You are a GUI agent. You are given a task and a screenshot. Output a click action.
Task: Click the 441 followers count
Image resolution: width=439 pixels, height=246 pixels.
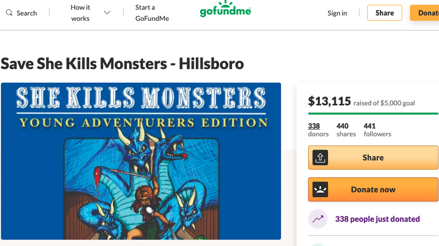click(377, 130)
